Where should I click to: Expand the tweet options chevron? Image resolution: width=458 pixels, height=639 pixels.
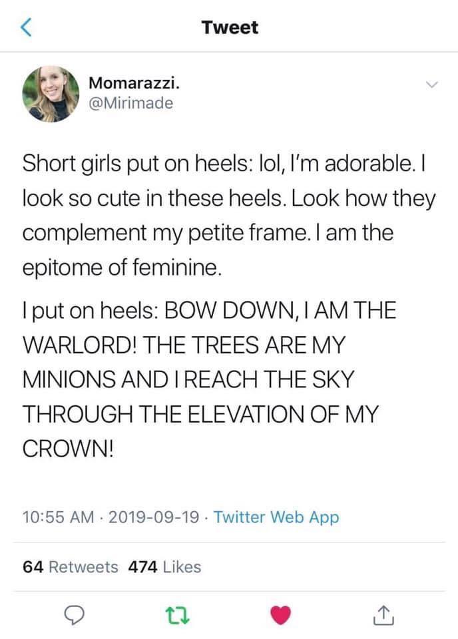433,85
